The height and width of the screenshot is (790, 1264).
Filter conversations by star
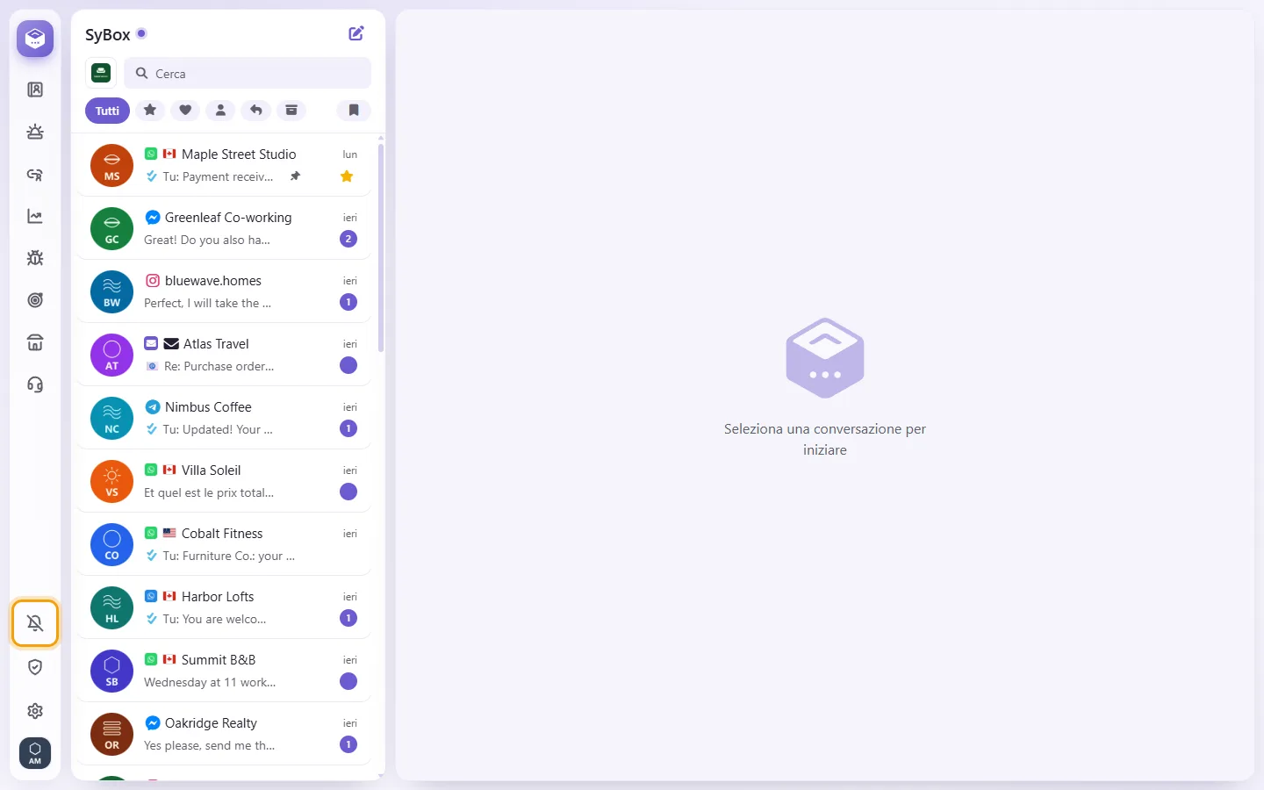(150, 110)
